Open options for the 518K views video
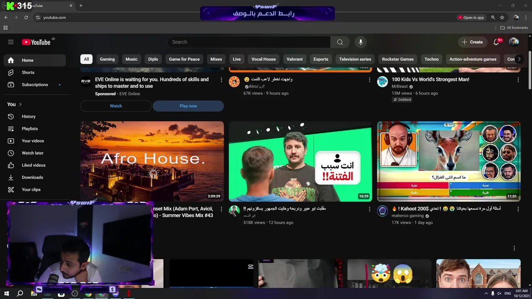This screenshot has height=299, width=532. [x=369, y=209]
